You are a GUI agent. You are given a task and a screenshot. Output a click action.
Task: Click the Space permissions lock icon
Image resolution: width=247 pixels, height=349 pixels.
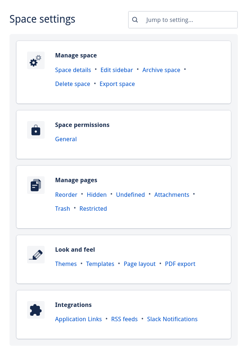pos(35,130)
